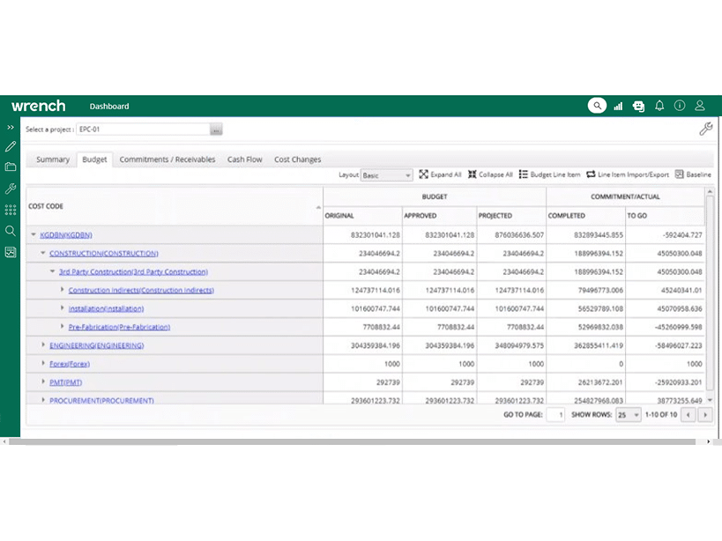
Task: Collapse the KGDBN tree row
Action: tap(33, 235)
